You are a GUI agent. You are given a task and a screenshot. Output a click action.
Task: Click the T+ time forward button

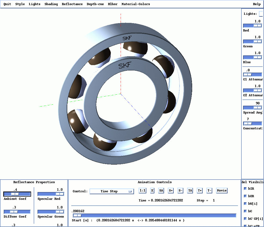click(x=200, y=190)
